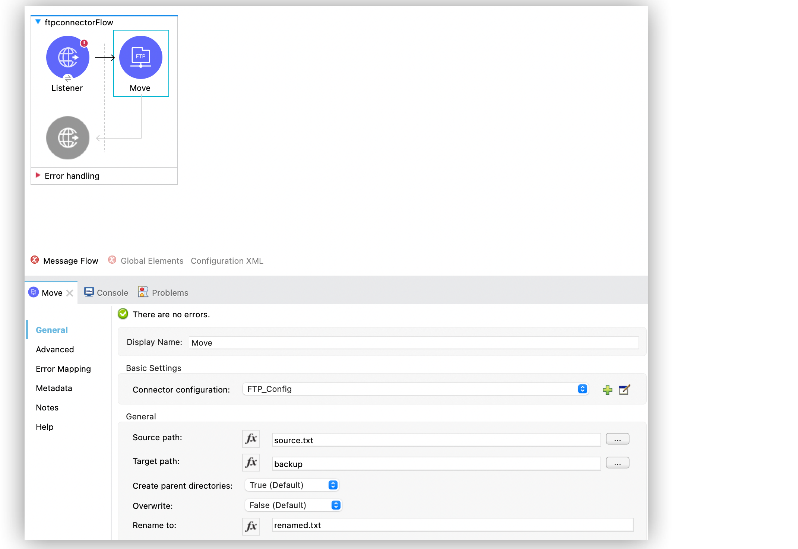Click the Global Elements error icon
798x549 pixels.
point(112,260)
